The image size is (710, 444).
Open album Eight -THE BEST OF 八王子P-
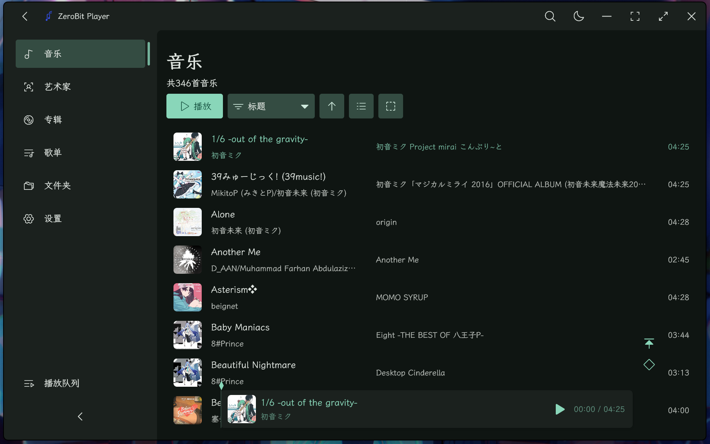(430, 335)
